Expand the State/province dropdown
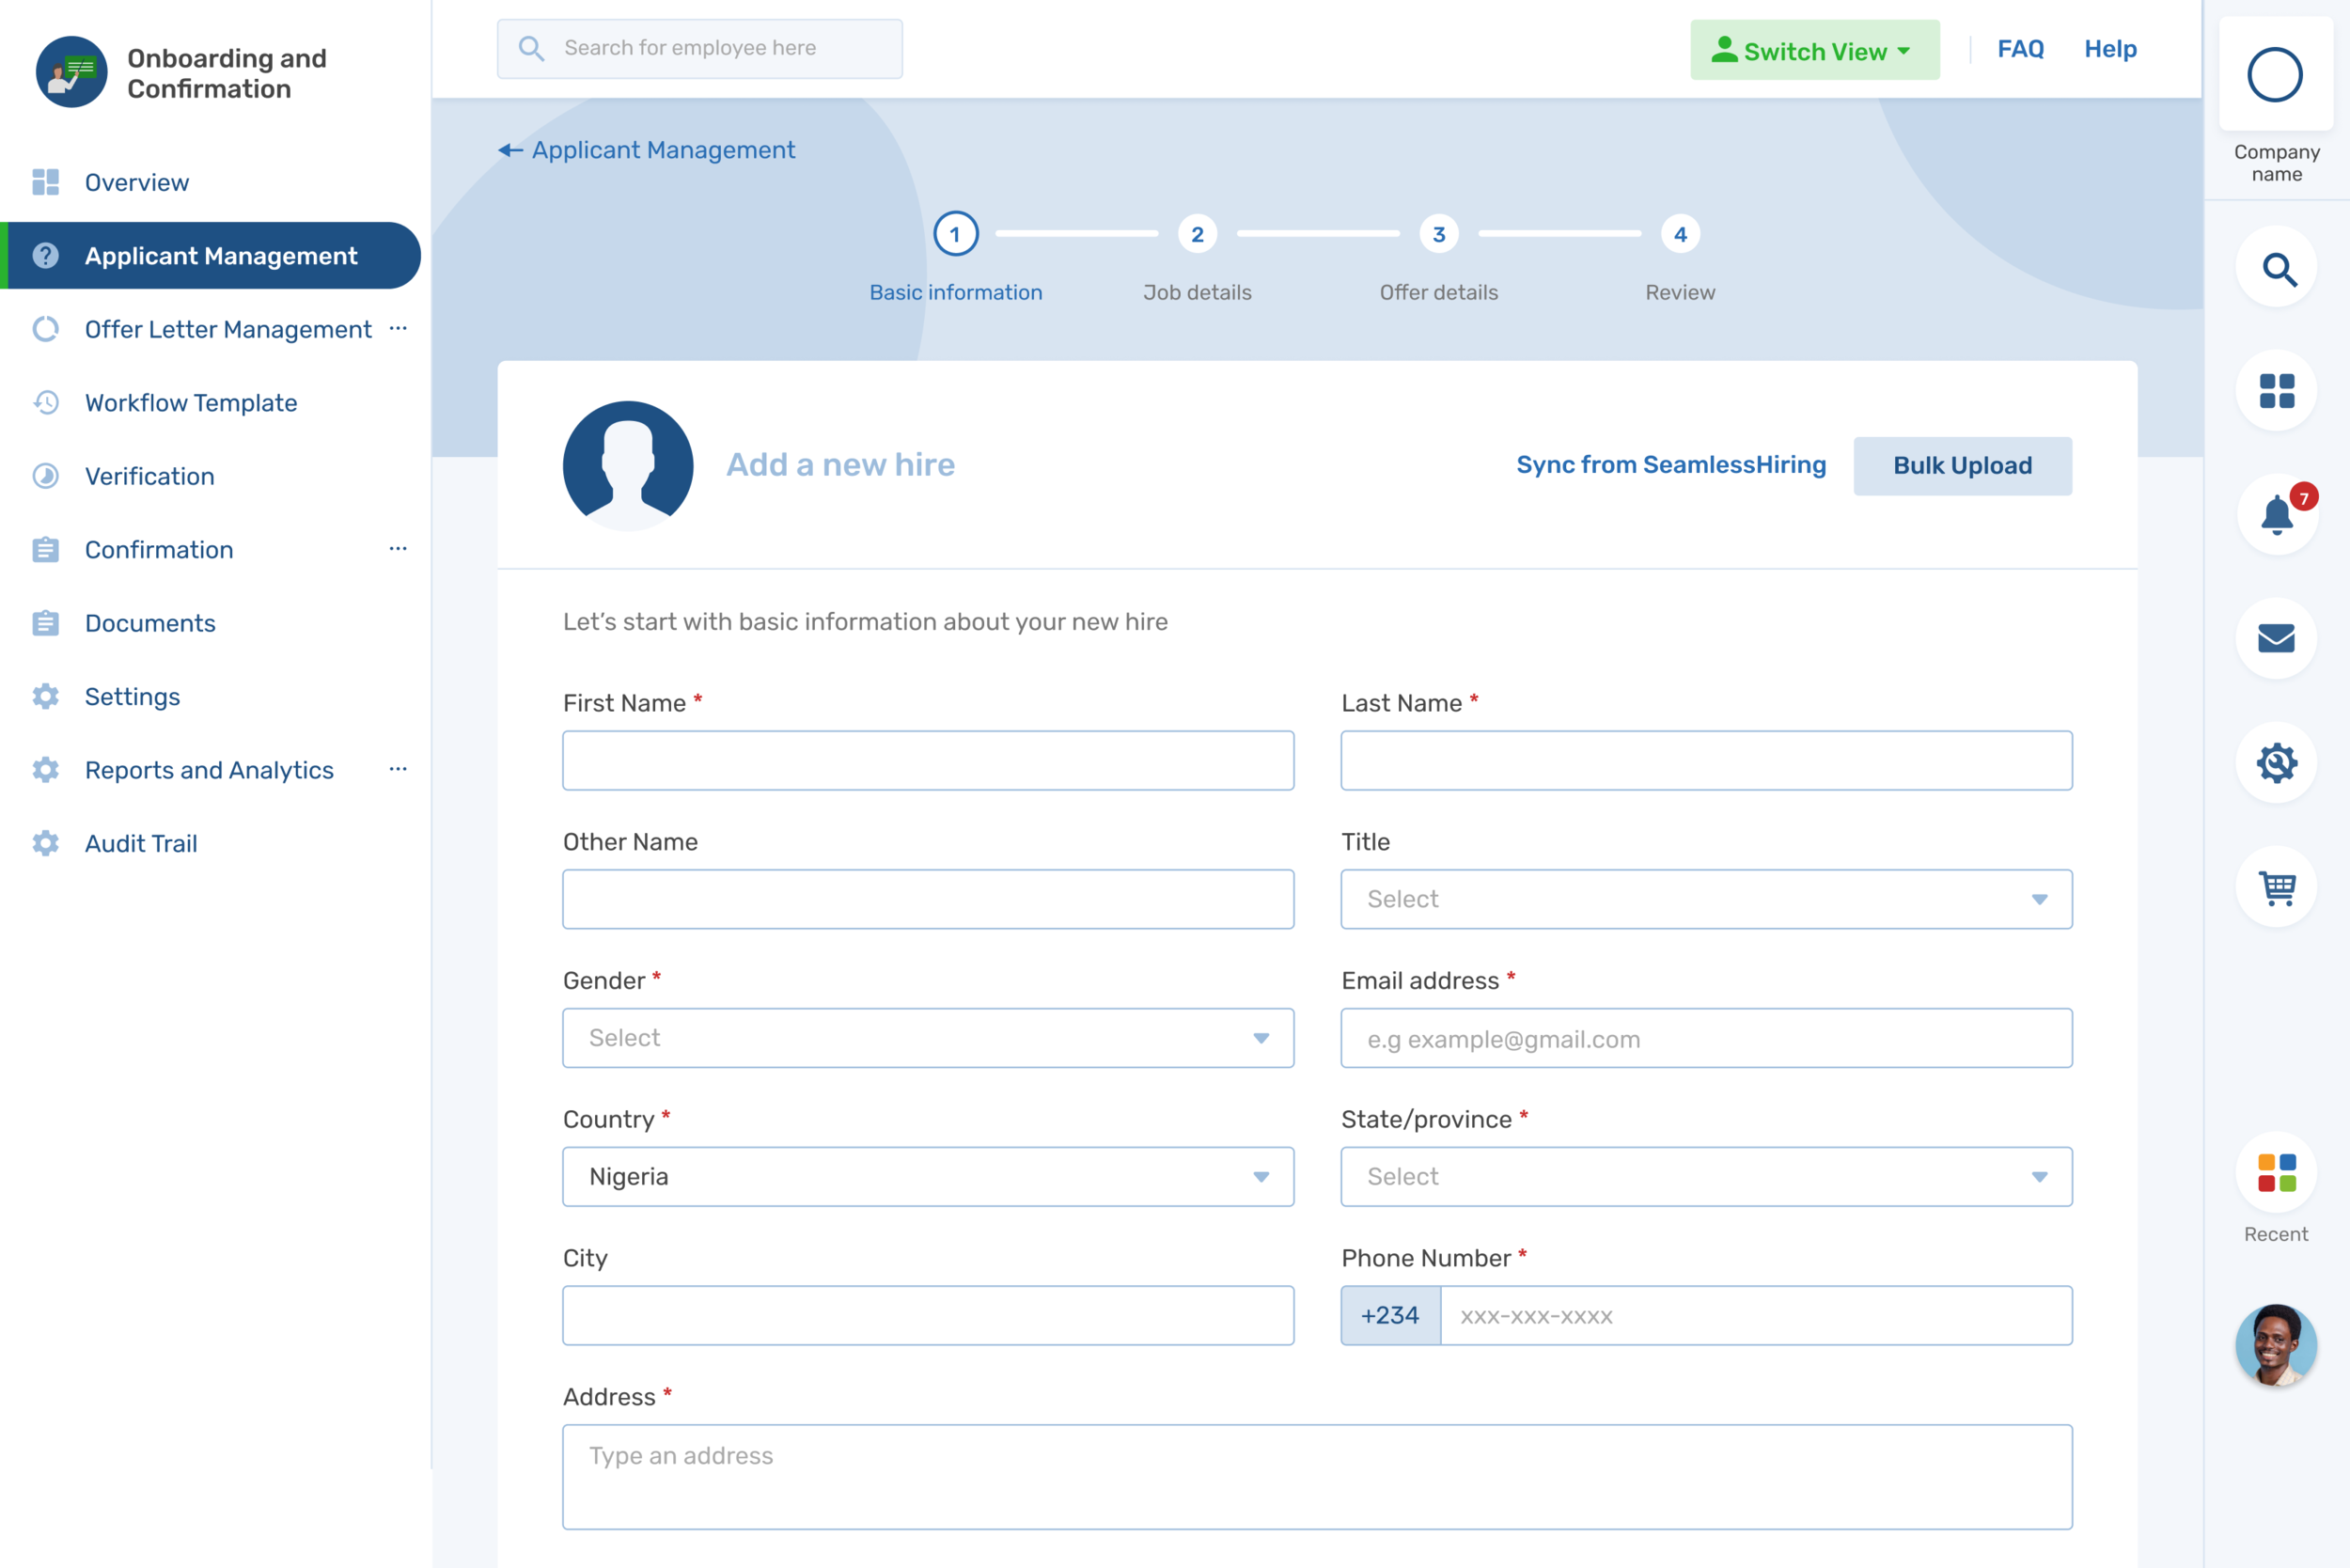The width and height of the screenshot is (2350, 1568). (1706, 1177)
